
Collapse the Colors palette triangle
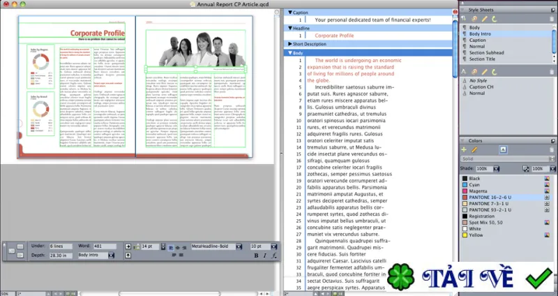click(x=462, y=141)
